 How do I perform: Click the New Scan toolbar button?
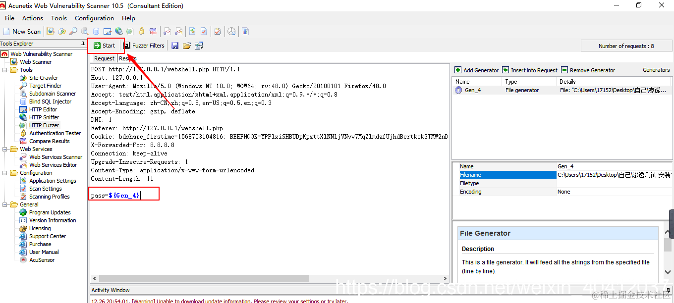(22, 31)
